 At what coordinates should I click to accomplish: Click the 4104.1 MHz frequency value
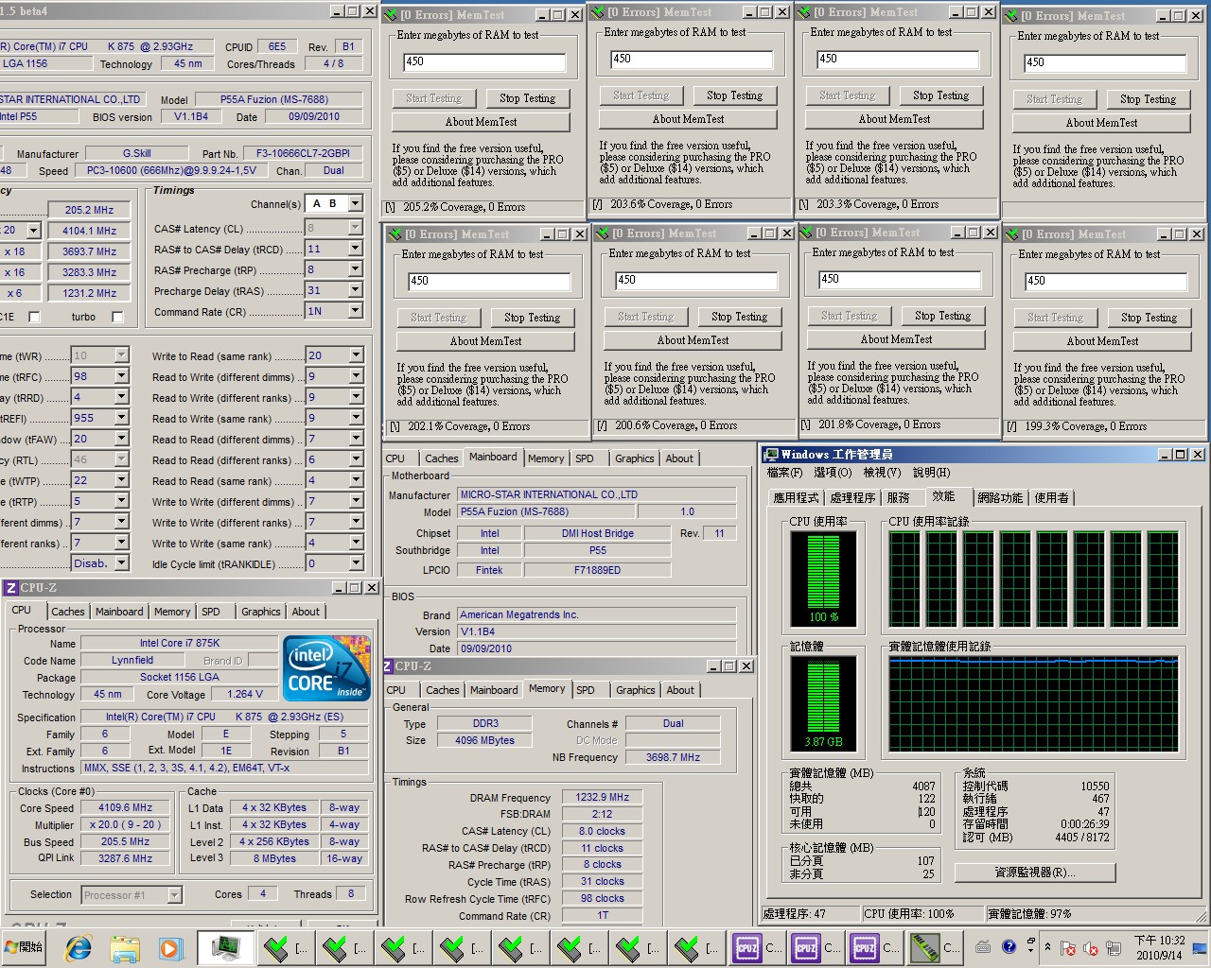click(90, 231)
